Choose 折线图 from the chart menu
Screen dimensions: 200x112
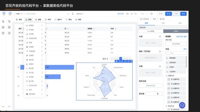(x=31, y=30)
